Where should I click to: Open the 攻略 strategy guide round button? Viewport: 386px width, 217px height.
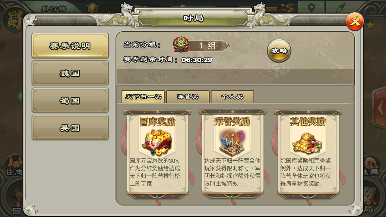coord(279,51)
